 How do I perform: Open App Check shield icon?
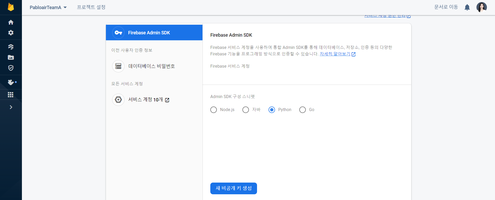(x=11, y=68)
